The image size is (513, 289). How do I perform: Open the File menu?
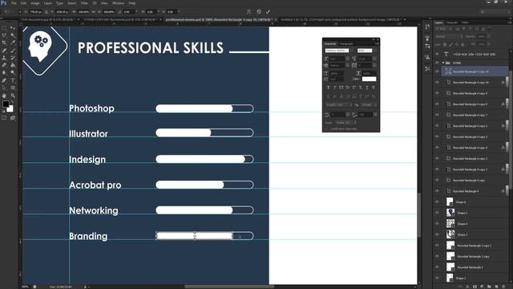pos(14,3)
